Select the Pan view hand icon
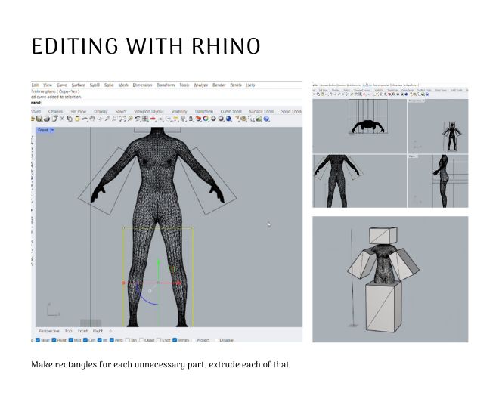Viewport: 499px width, 399px height. tap(92, 119)
